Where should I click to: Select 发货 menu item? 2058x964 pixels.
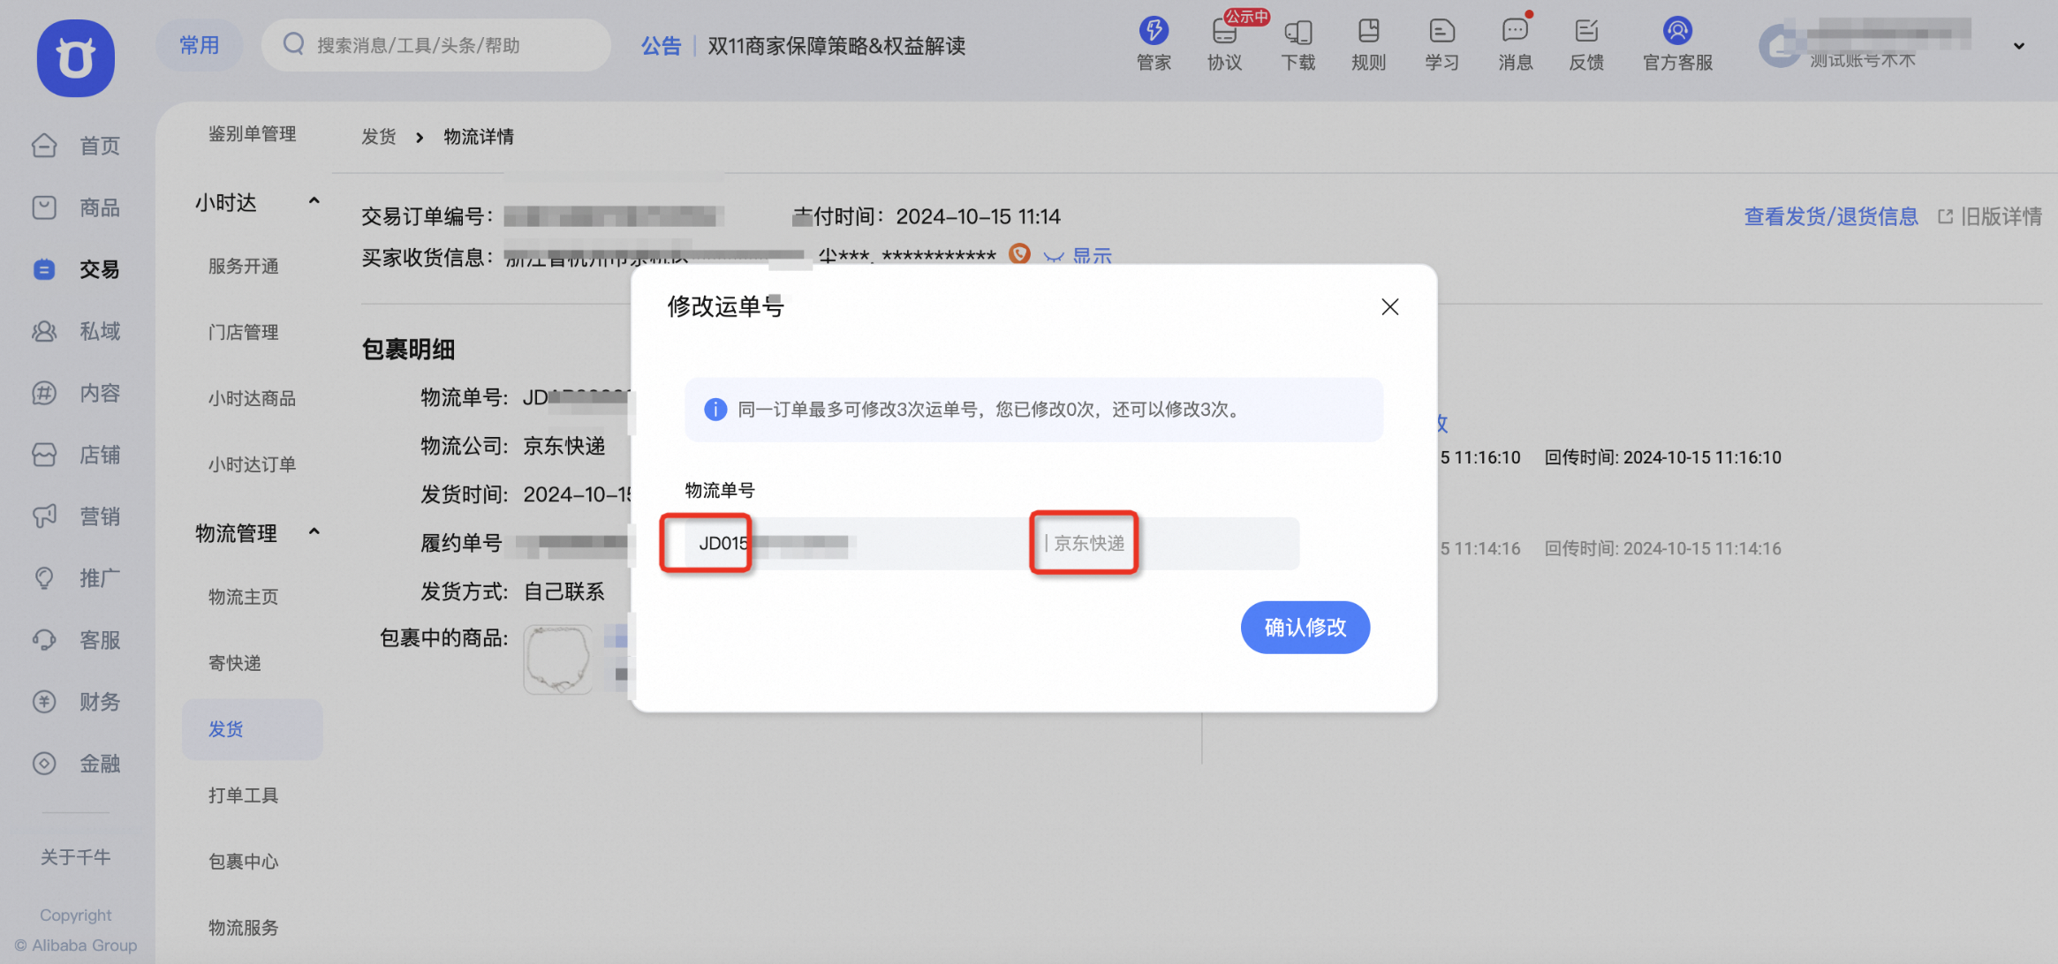coord(253,729)
